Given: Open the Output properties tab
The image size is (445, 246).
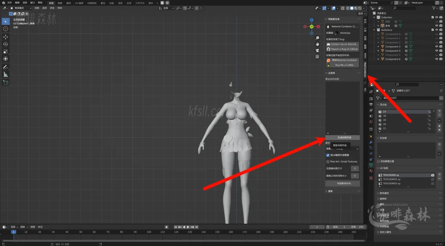Looking at the screenshot, I should coord(371,104).
